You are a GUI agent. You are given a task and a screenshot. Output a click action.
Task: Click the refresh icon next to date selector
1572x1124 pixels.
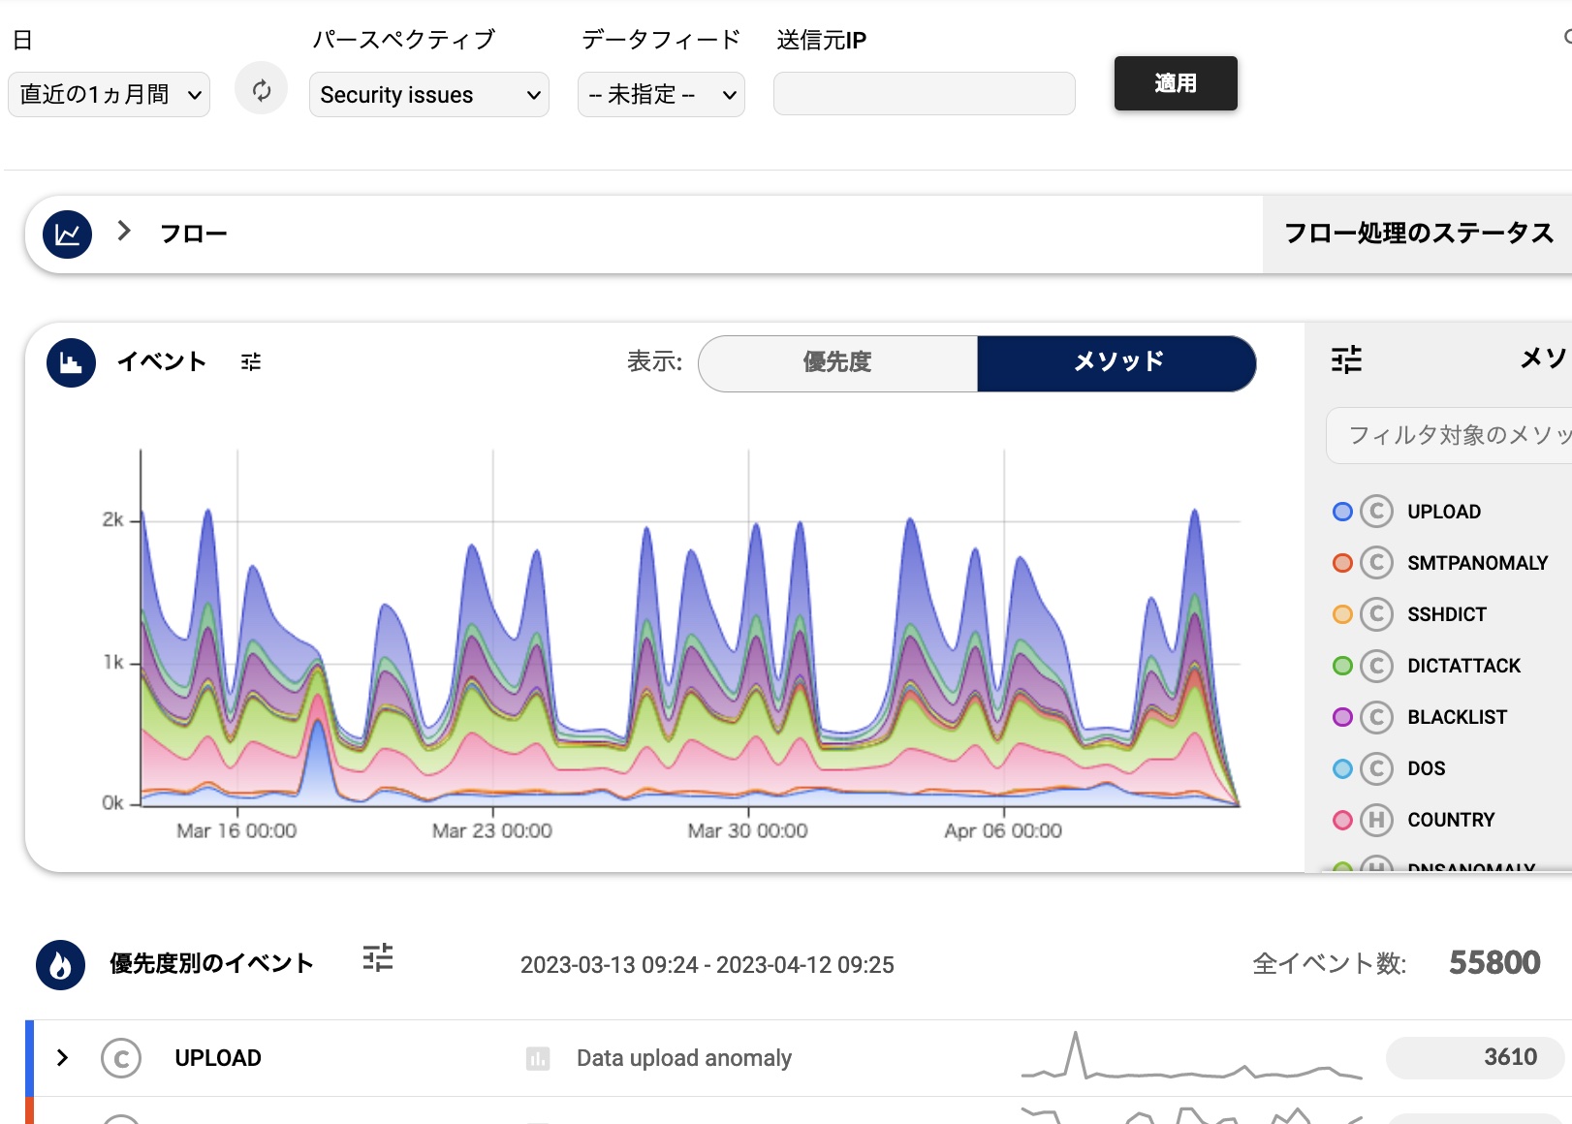tap(261, 90)
